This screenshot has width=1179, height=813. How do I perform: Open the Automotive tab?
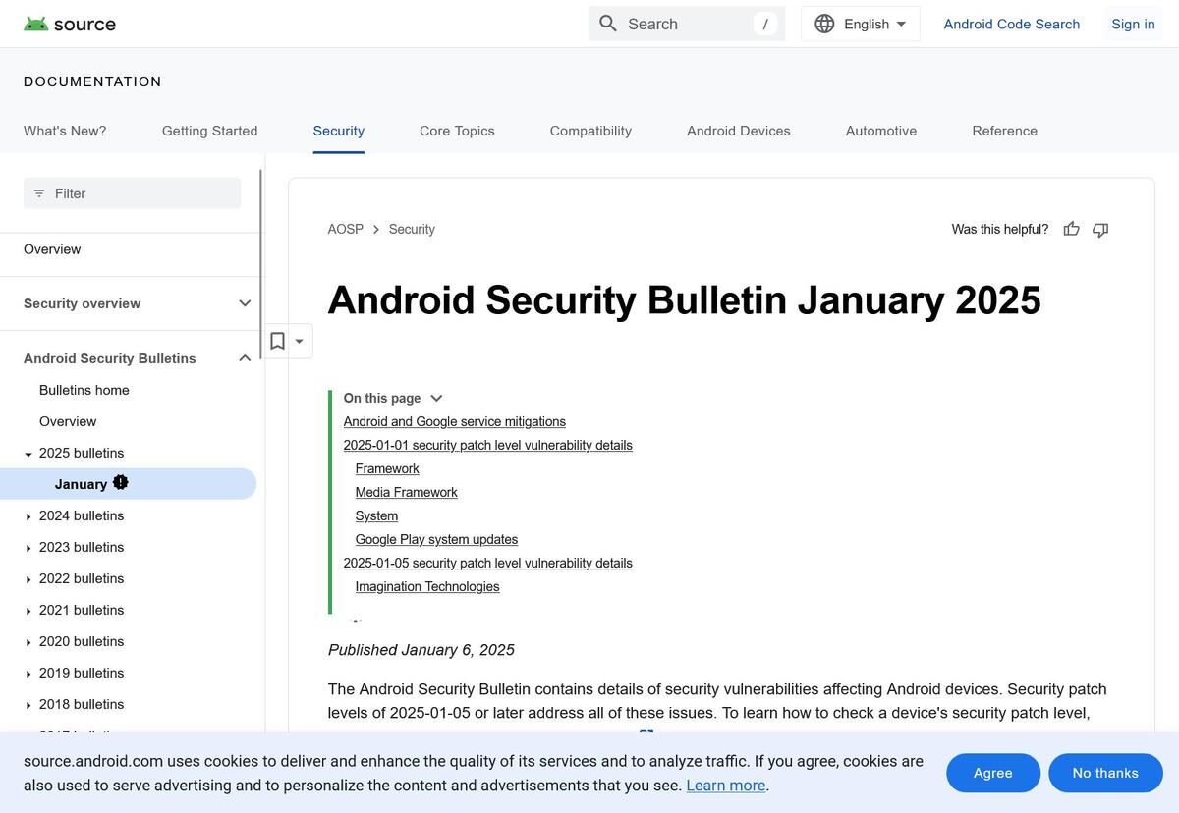[x=881, y=131]
